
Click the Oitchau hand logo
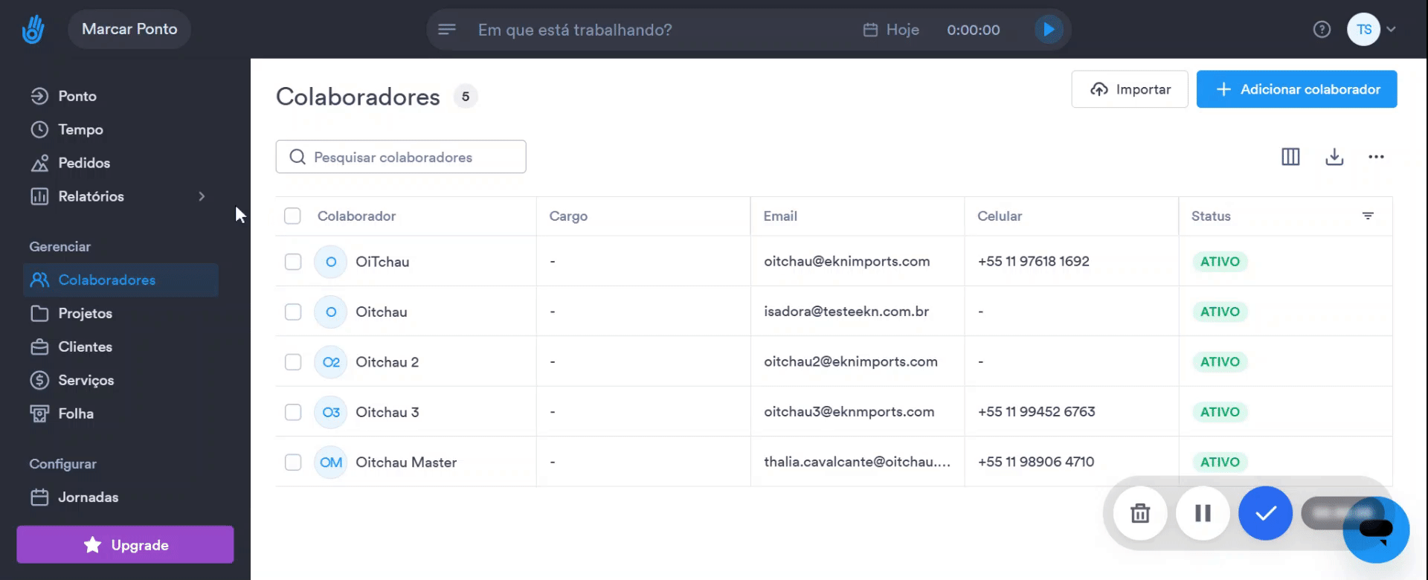pos(33,30)
